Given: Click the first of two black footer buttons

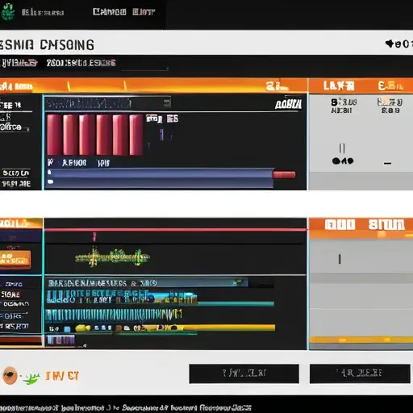Looking at the screenshot, I should [244, 373].
